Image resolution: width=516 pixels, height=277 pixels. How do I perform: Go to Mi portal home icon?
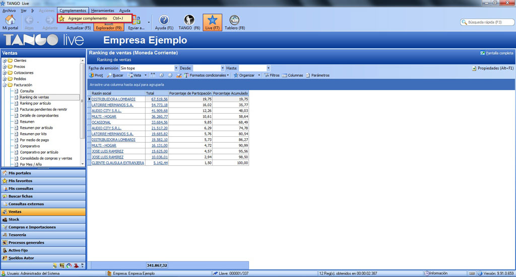(x=10, y=22)
